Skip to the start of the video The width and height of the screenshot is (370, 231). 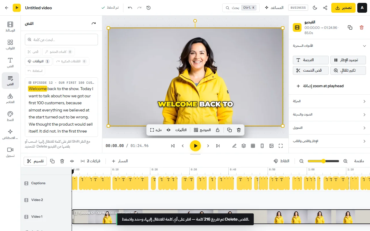click(173, 146)
